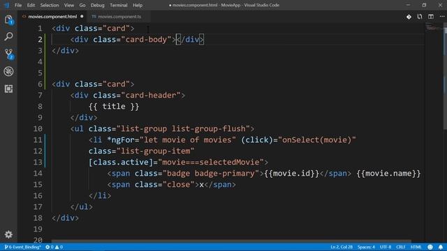The image size is (447, 251).
Task: Open the Edit menu
Action: coord(31,5)
